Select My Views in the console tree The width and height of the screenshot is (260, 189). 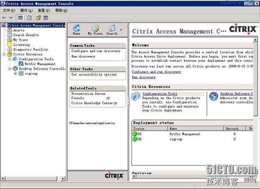[x=21, y=40]
